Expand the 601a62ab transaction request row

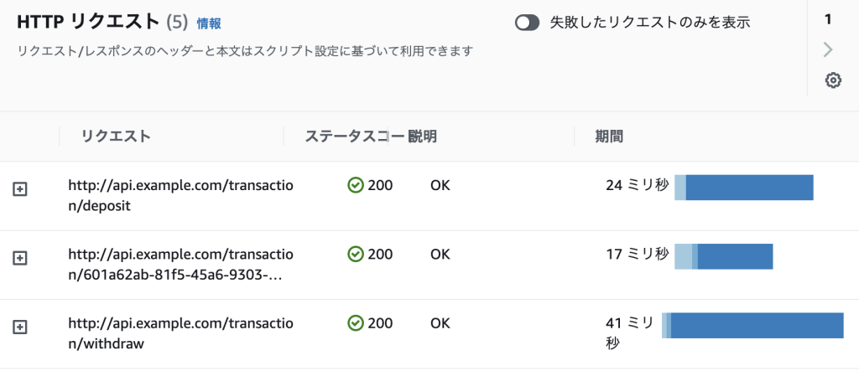pyautogui.click(x=20, y=259)
